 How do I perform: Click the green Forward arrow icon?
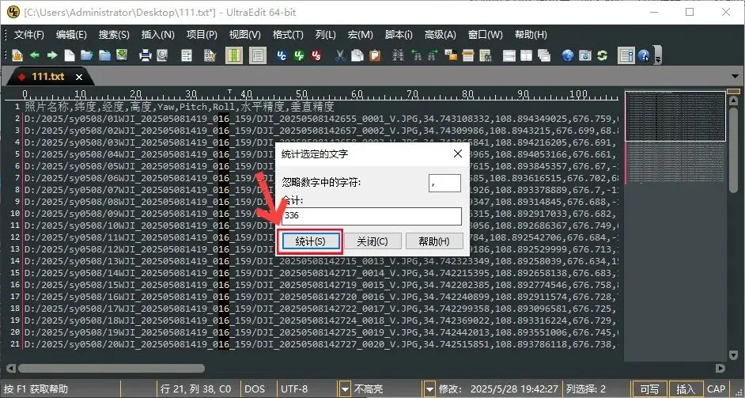(51, 55)
